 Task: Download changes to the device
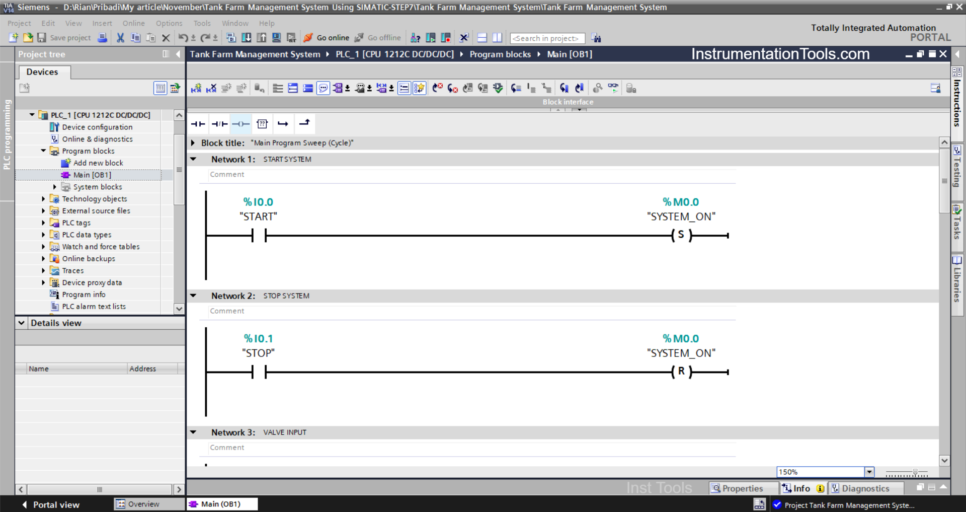247,38
